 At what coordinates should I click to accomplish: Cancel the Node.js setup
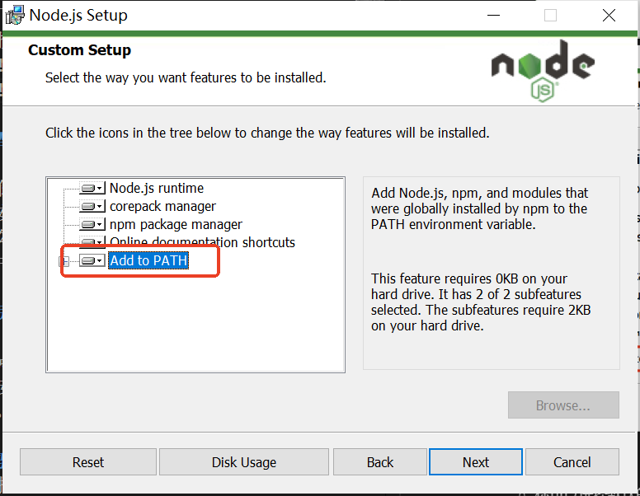pos(572,462)
